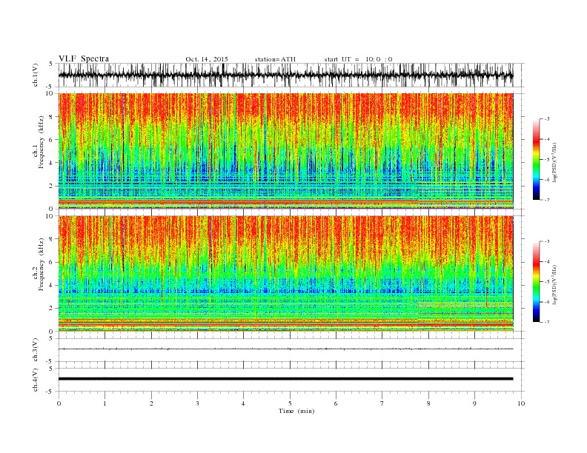Click the 'start UT = 10:0 :0' label
This screenshot has height=453, width=587.
pyautogui.click(x=358, y=59)
